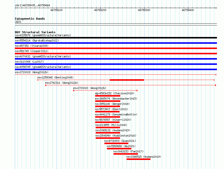Image resolution: width=224 pixels, height=169 pixels.
Task: Open nsv5989686 (Wu2021) variant
Action: [121, 146]
